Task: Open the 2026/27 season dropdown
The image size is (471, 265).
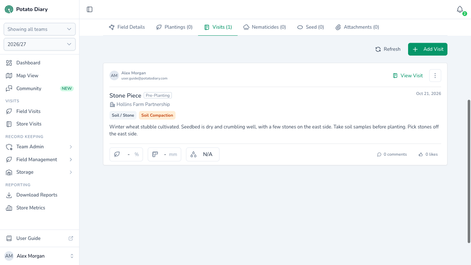Action: [39, 44]
